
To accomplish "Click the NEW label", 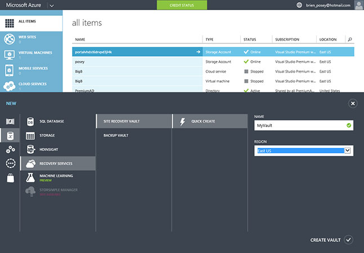I will tap(11, 103).
